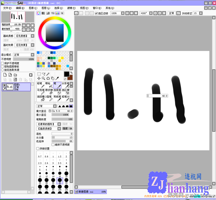Swap foreground and background colors
Viewport: 216px width, 200px height.
coord(72,73)
